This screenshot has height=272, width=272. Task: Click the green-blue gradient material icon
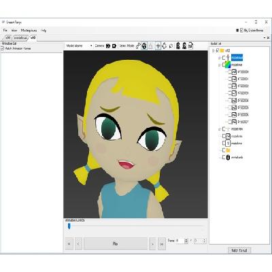tap(227, 65)
